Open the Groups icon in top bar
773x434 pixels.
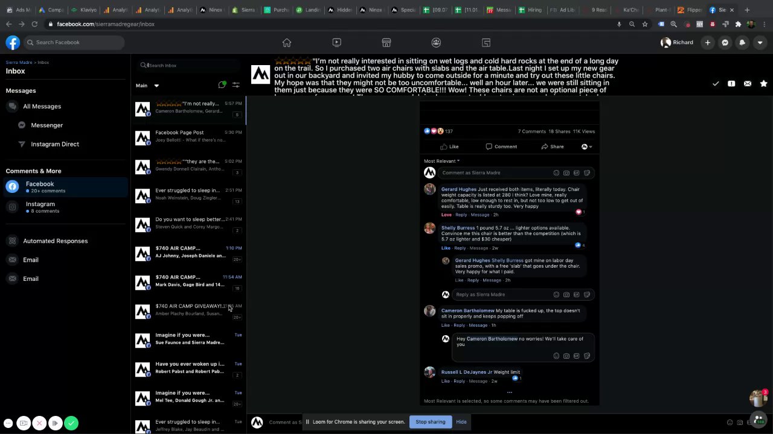(436, 42)
